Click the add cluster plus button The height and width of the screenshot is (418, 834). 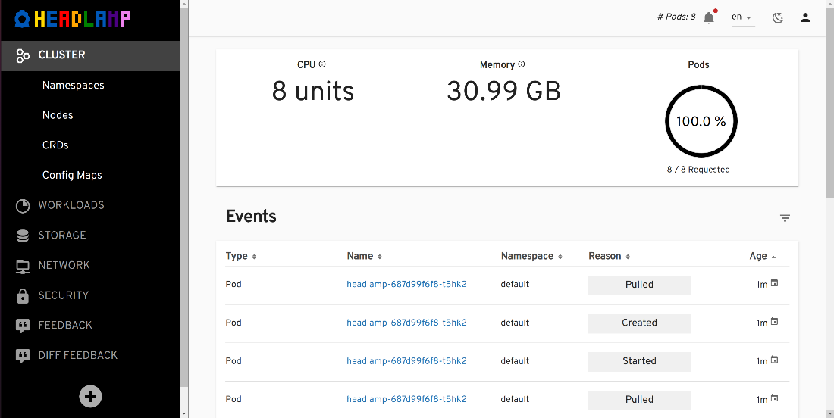tap(90, 396)
